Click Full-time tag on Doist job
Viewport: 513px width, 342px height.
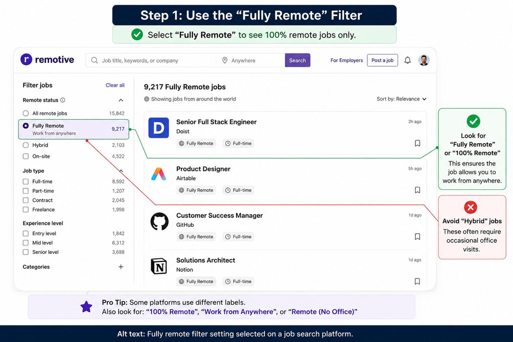pyautogui.click(x=238, y=143)
